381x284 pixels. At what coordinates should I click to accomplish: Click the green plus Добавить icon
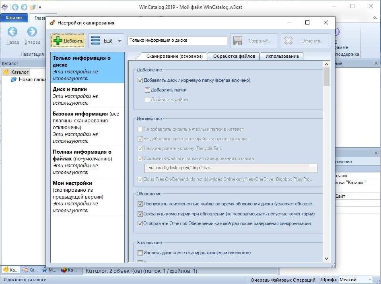tap(58, 41)
